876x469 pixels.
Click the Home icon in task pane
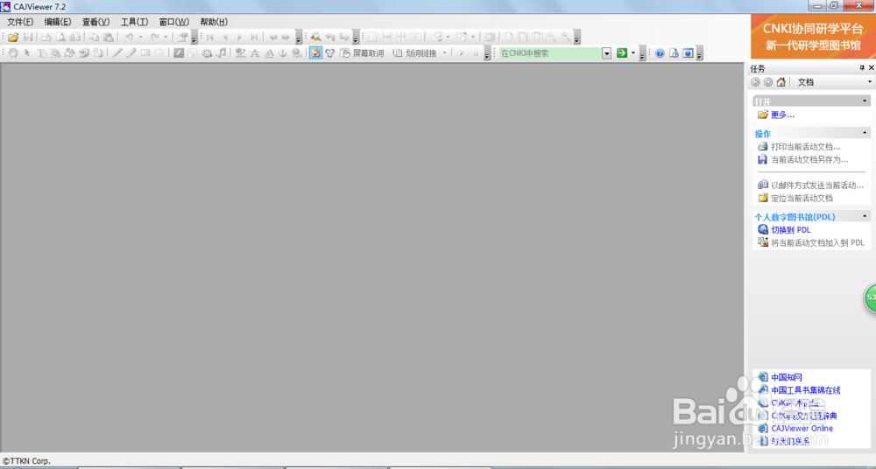(781, 82)
